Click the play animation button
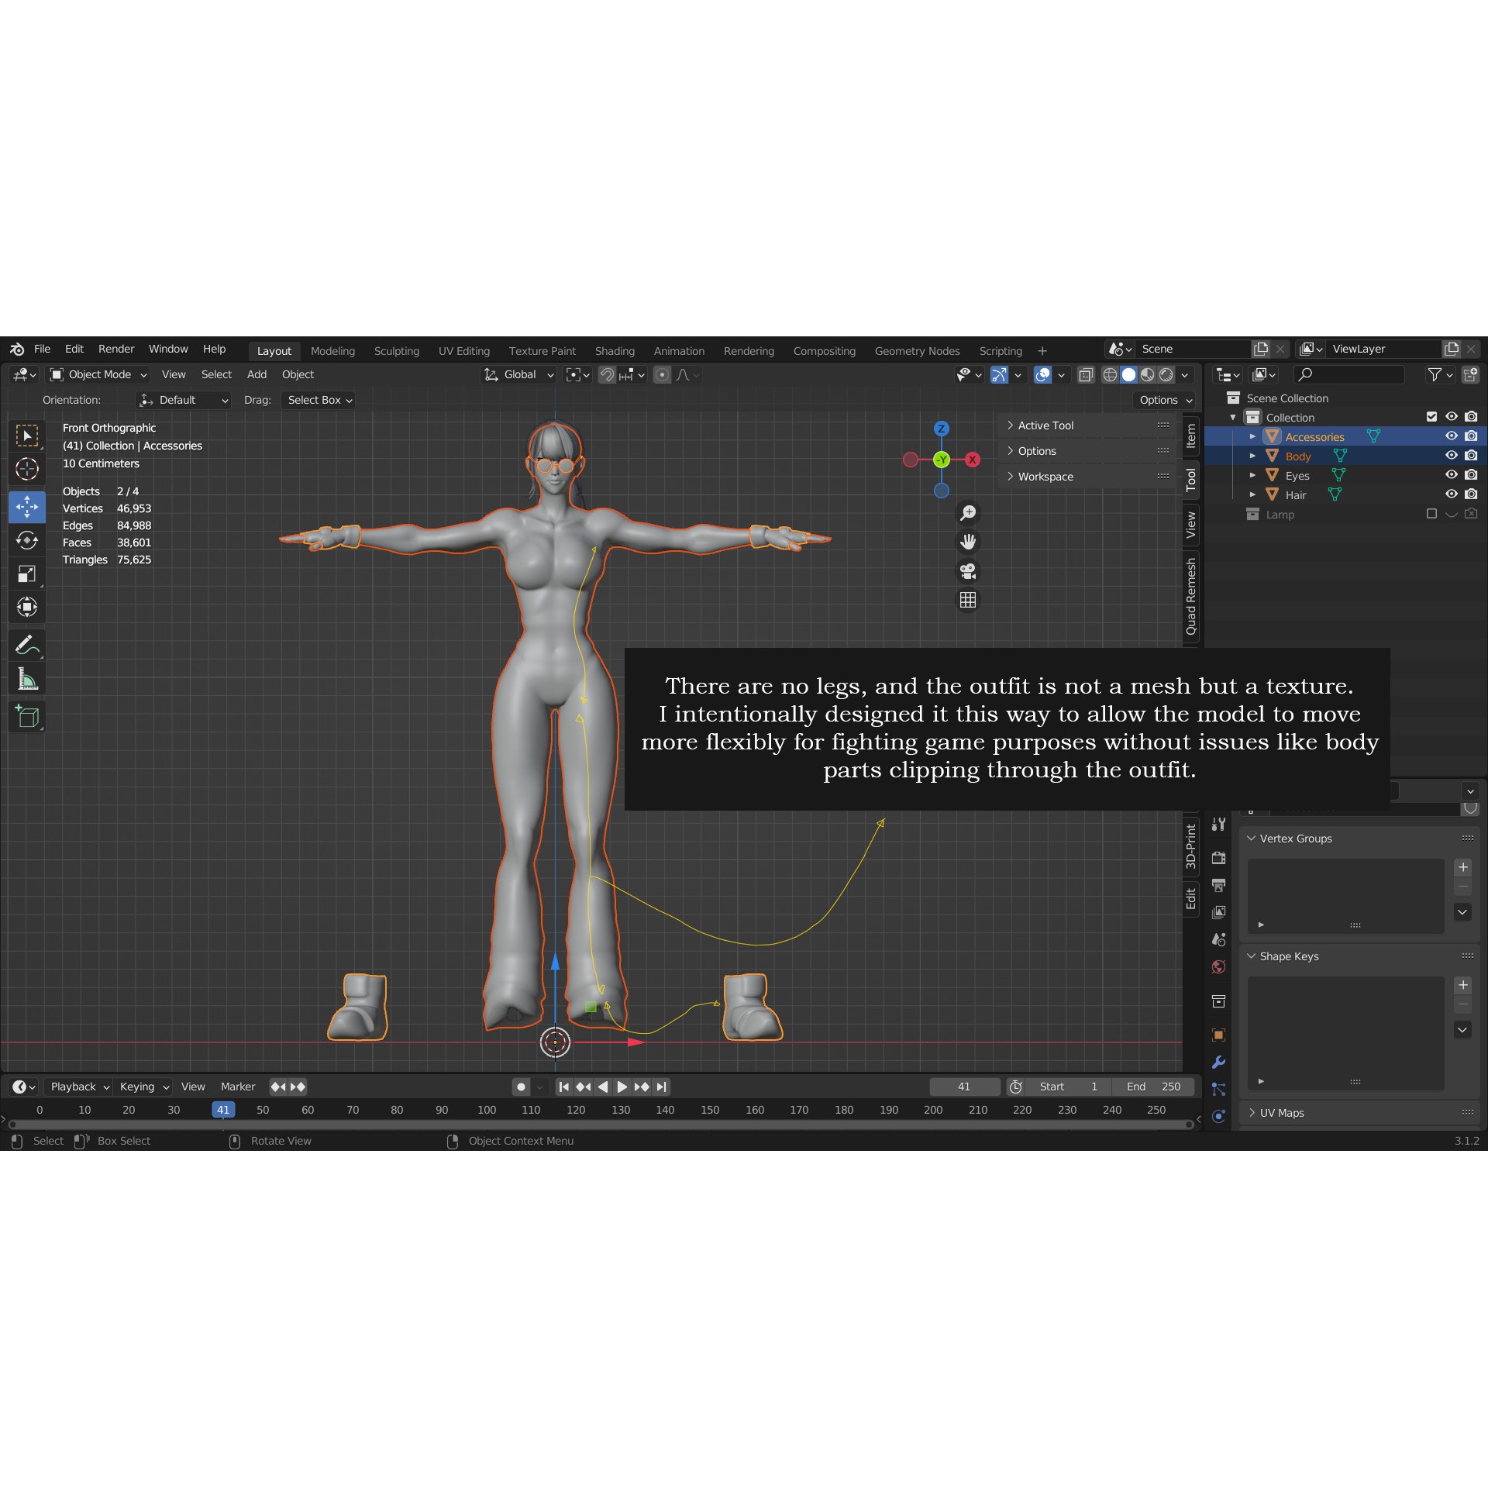This screenshot has height=1488, width=1488. pos(622,1087)
